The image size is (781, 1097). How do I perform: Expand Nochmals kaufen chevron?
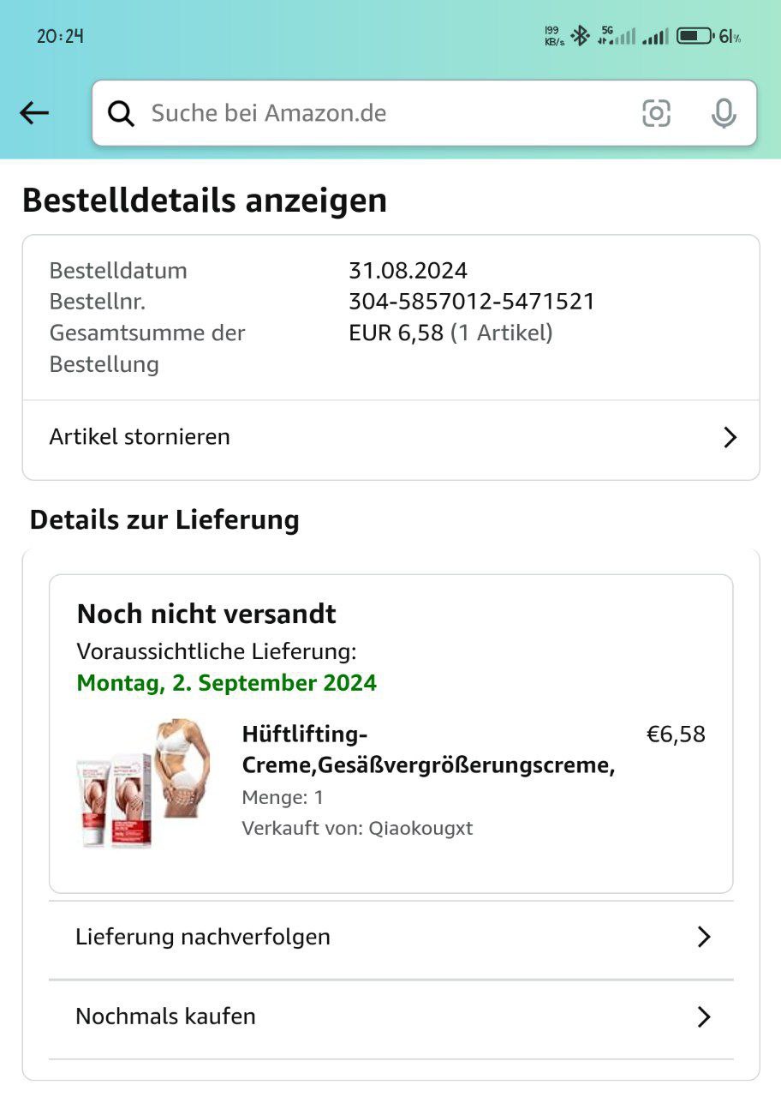(x=704, y=1016)
